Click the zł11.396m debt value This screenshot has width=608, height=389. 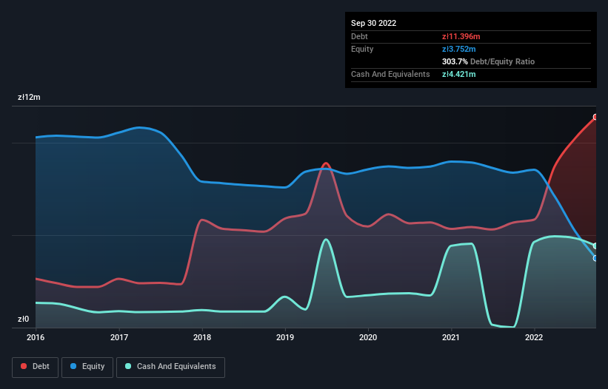point(461,36)
